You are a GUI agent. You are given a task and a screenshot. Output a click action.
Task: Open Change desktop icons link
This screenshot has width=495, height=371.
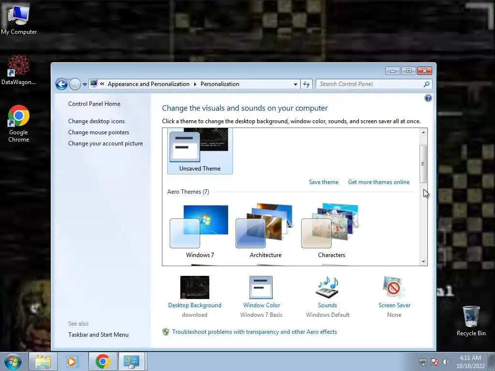click(x=96, y=121)
